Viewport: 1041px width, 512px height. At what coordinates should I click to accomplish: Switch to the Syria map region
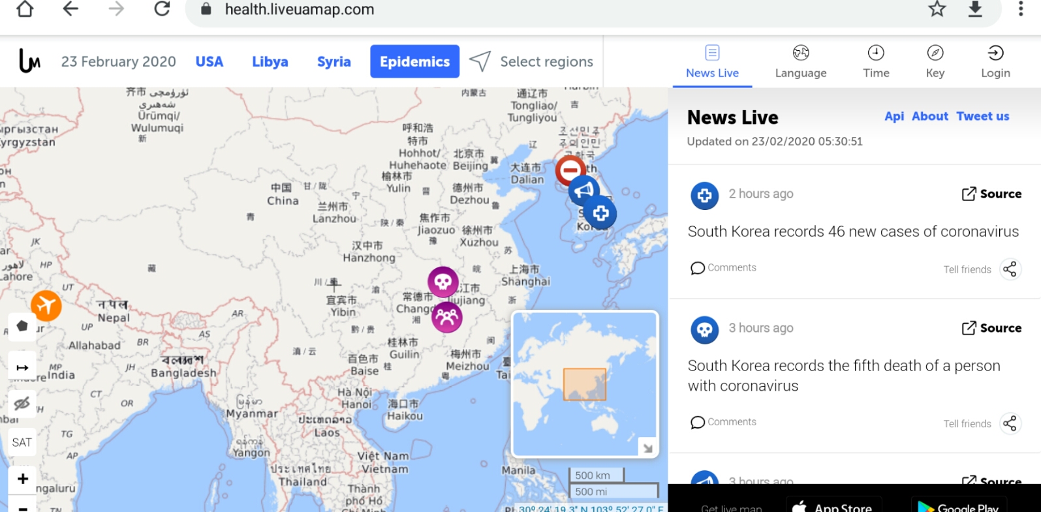334,61
